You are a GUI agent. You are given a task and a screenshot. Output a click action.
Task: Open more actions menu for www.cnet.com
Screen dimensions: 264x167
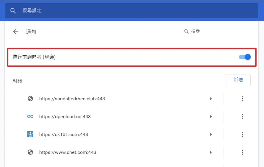pos(242,152)
